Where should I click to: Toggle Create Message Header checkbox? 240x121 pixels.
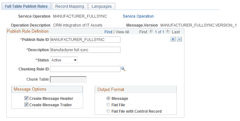click(x=26, y=98)
